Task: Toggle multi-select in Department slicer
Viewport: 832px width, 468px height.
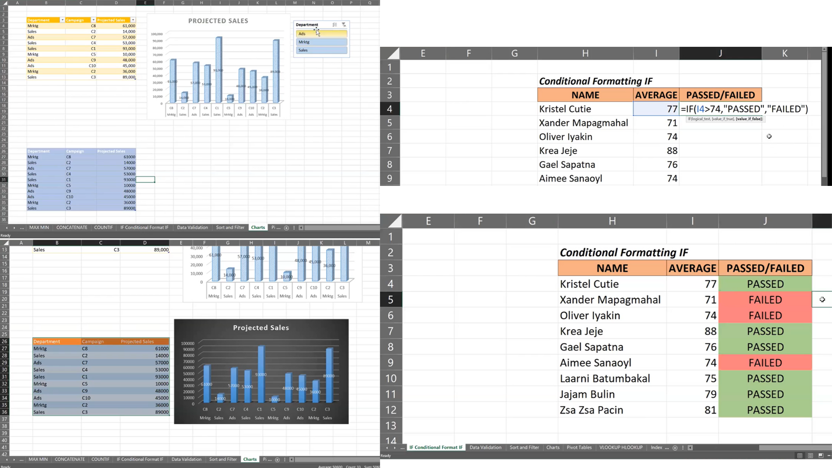Action: [335, 25]
